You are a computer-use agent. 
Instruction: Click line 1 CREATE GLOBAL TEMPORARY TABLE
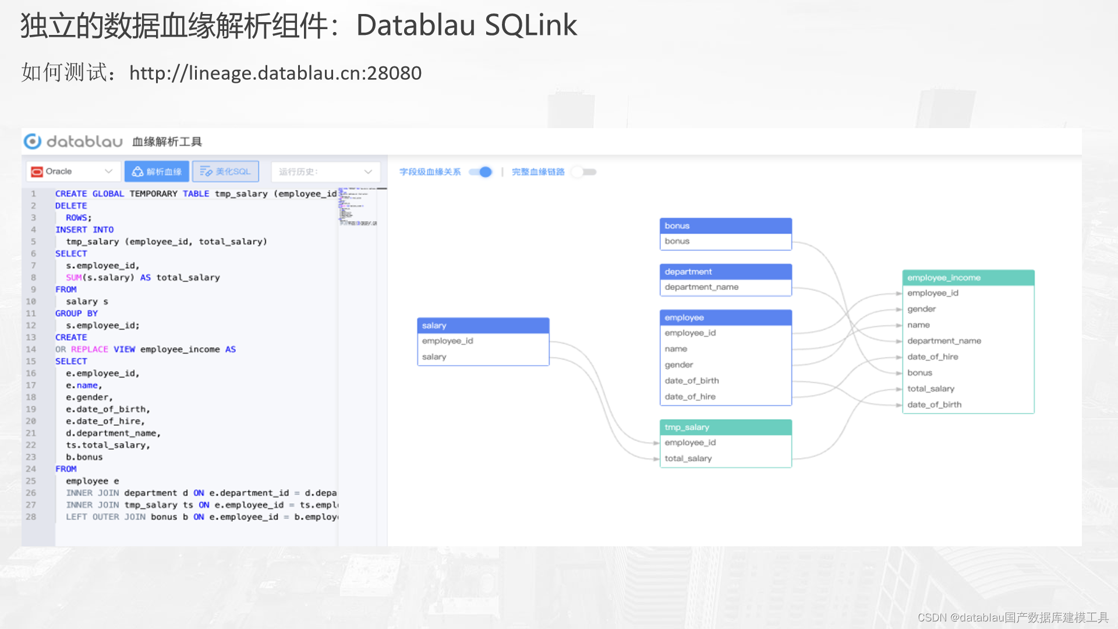click(x=196, y=193)
